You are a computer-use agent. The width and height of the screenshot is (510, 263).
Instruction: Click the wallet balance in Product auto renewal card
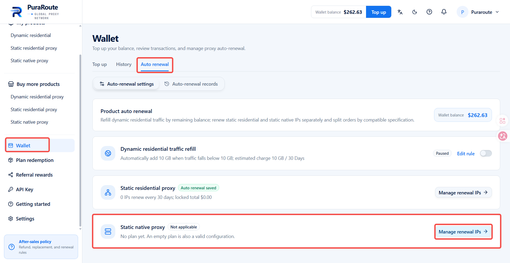463,115
